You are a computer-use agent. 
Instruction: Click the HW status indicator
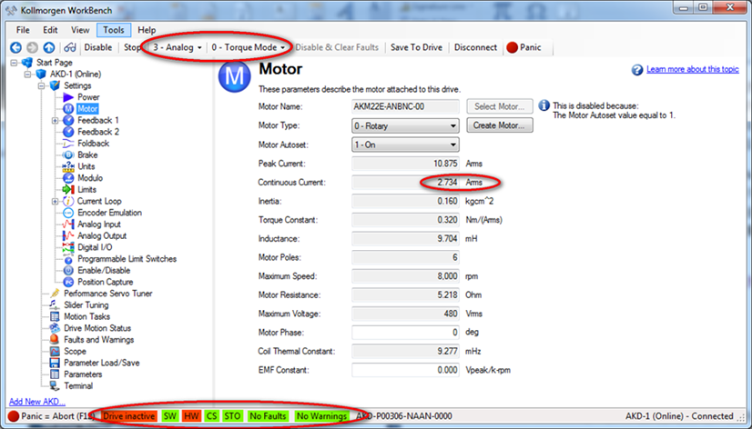(191, 416)
